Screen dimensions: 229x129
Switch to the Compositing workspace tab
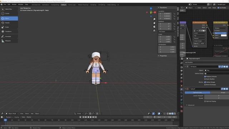tap(55, 5)
